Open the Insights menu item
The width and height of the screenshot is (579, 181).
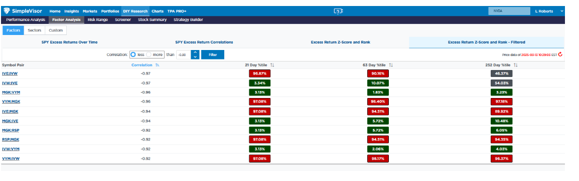pos(72,11)
